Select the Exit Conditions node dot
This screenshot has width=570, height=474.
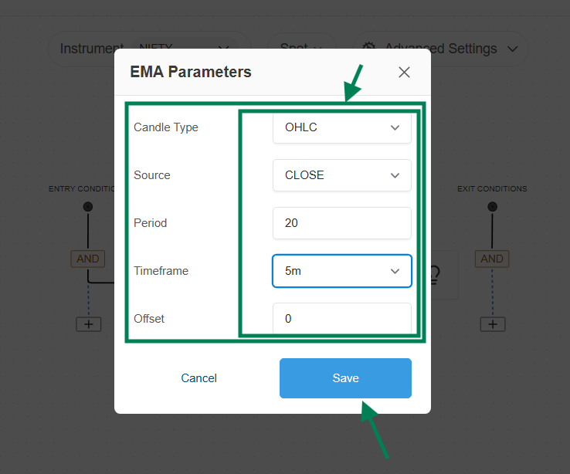493,207
